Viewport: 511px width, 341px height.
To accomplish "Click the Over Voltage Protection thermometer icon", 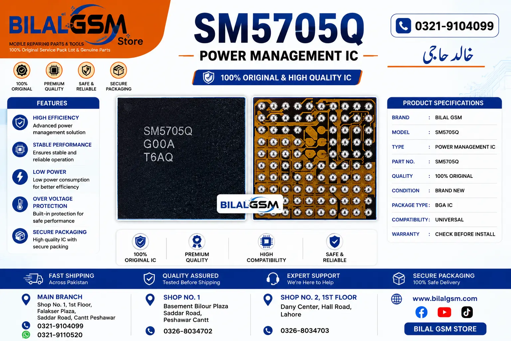I will click(20, 204).
